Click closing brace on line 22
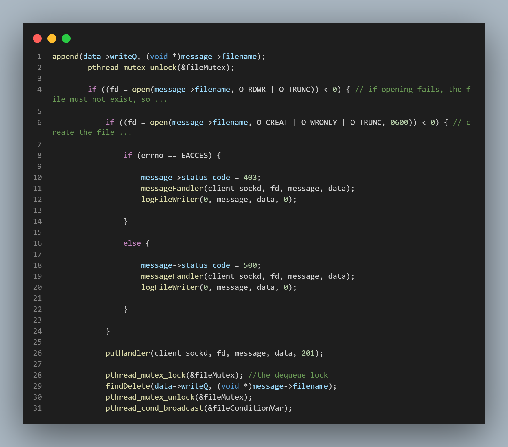Screen dimensions: 508x447 pos(126,309)
